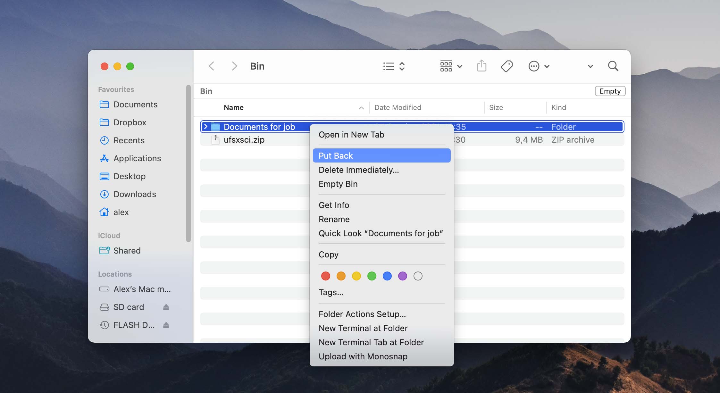Apply the orange tag color
This screenshot has width=720, height=393.
click(x=341, y=276)
